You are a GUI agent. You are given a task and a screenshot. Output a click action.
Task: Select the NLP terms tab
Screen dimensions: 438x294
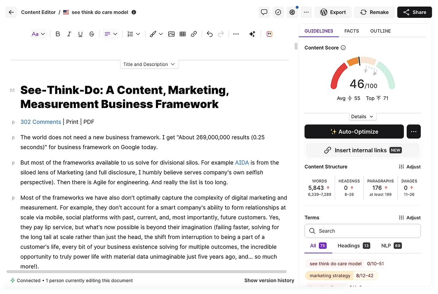coord(391,246)
